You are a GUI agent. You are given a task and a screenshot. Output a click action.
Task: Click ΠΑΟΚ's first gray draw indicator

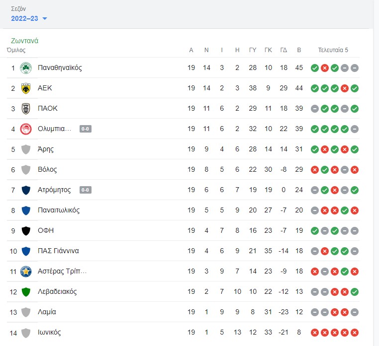pos(315,109)
